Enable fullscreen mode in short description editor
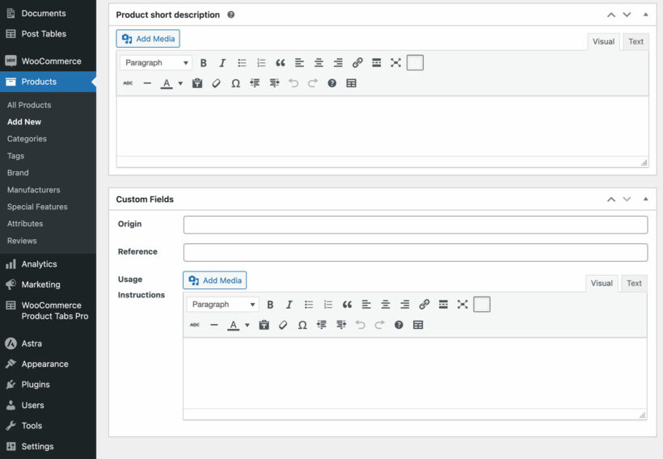663x459 pixels. tap(395, 63)
